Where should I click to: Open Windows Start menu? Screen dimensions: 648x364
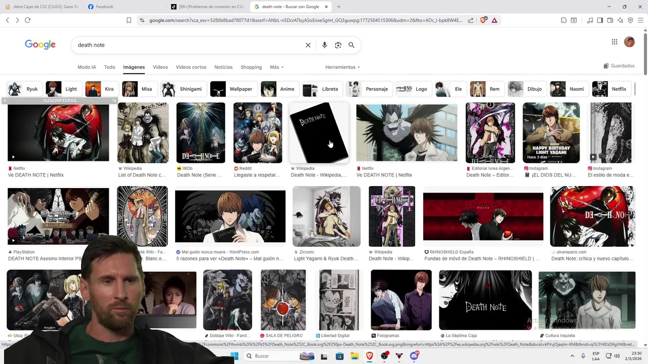(x=235, y=356)
